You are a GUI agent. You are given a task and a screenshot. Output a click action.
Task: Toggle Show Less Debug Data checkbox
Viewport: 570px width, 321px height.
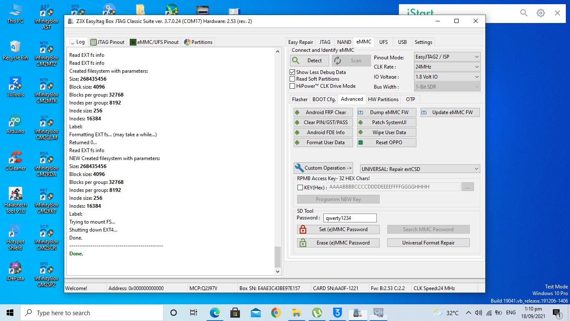click(x=292, y=72)
